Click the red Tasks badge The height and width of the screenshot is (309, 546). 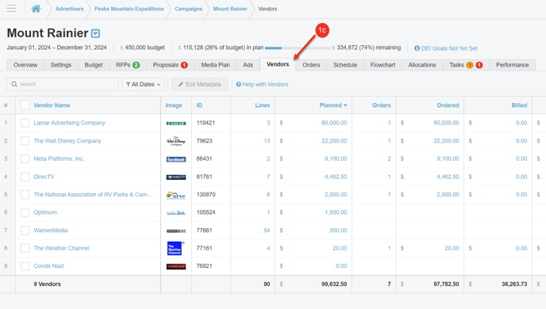click(x=479, y=65)
